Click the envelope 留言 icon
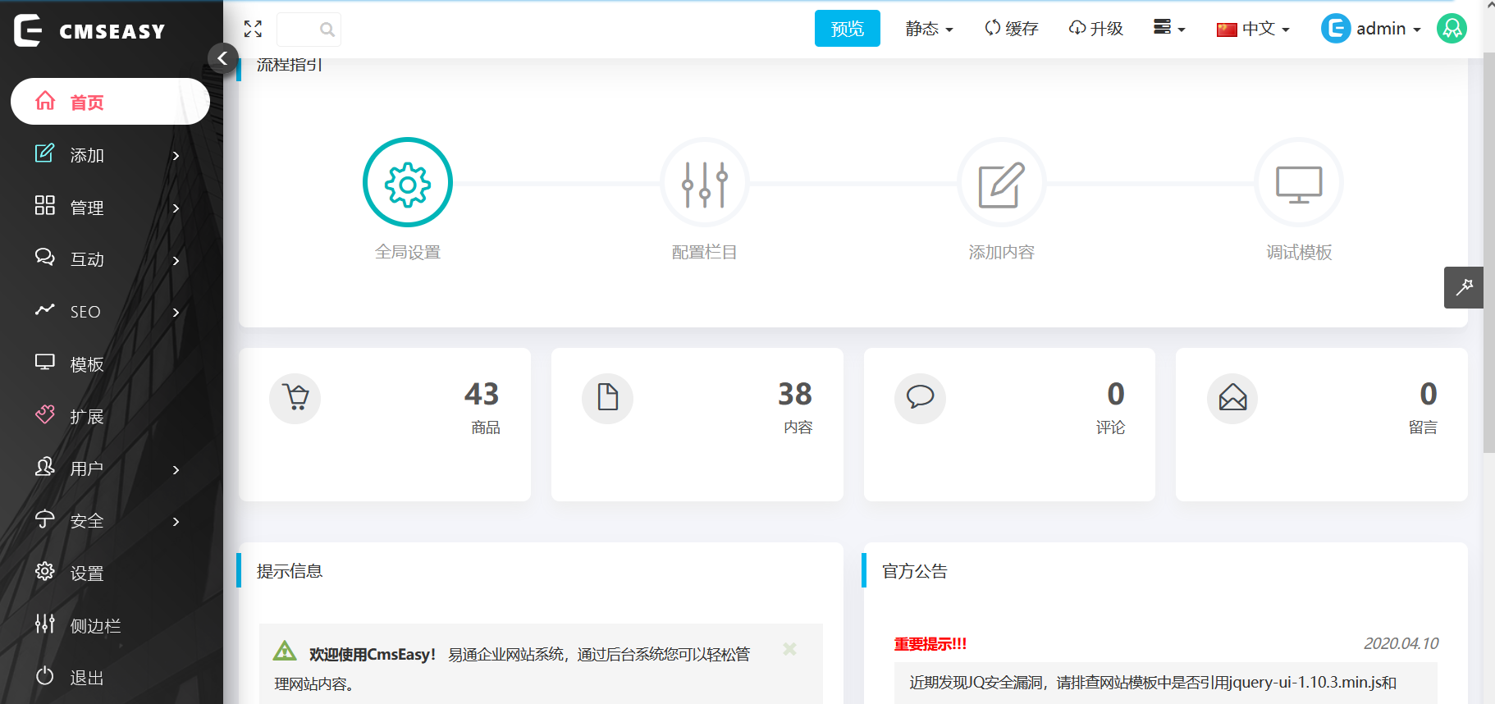Screen dimensions: 1495x704 pyautogui.click(x=1232, y=398)
